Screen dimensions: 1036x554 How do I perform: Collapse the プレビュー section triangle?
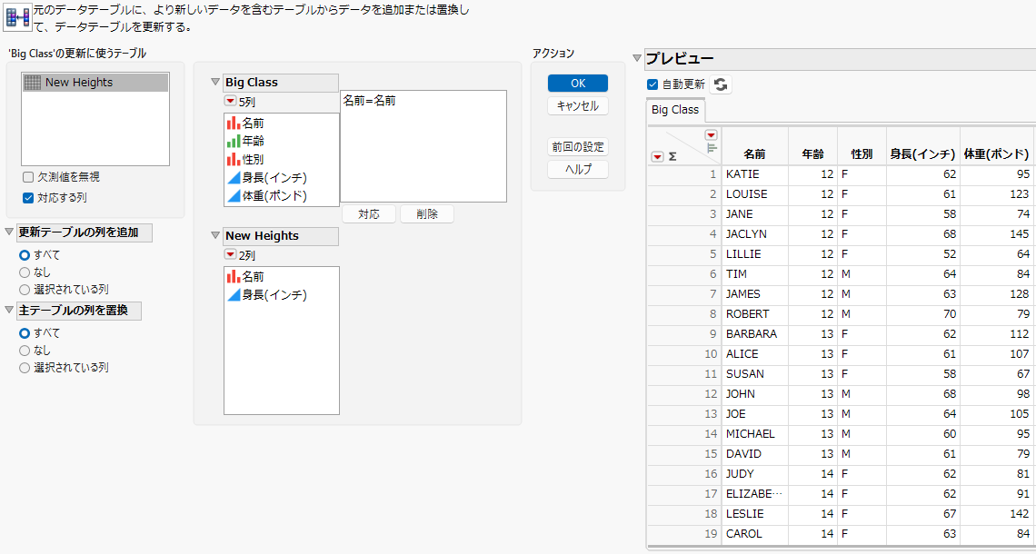click(x=637, y=59)
